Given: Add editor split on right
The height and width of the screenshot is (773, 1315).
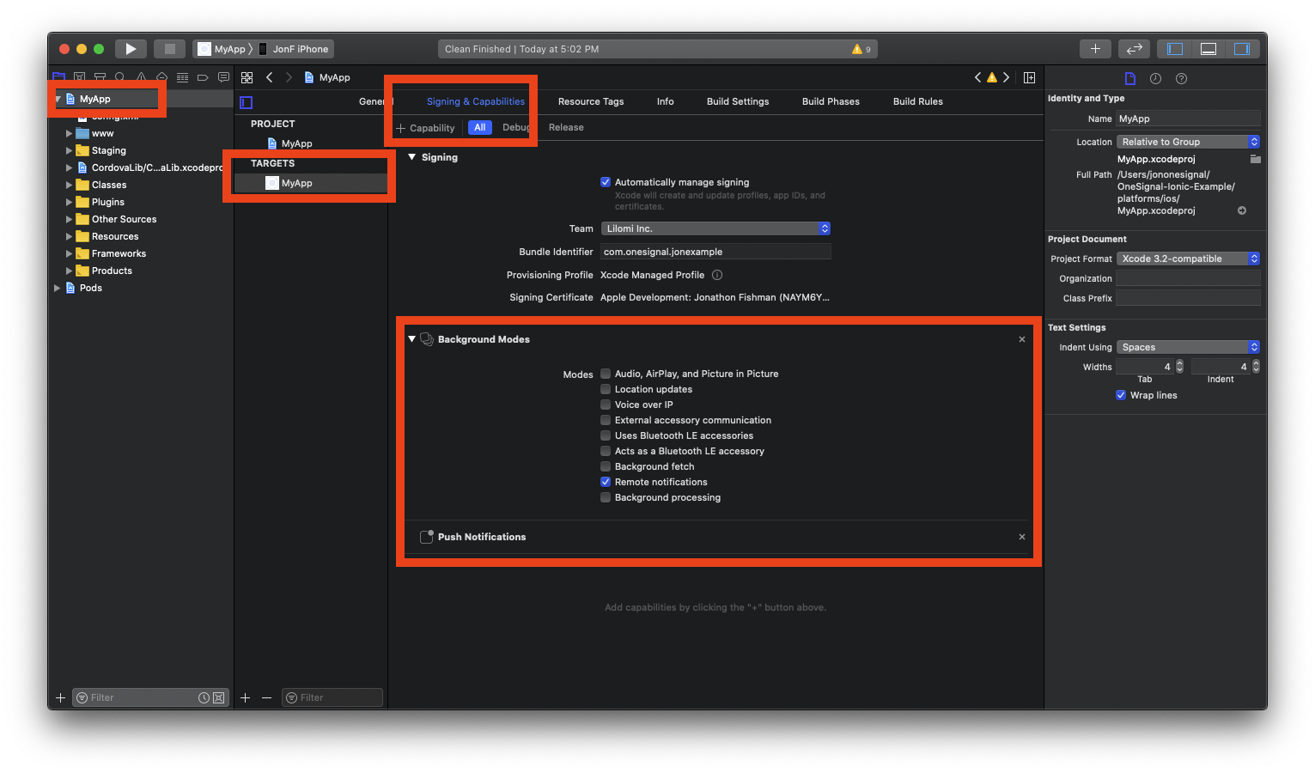Looking at the screenshot, I should pos(1029,77).
